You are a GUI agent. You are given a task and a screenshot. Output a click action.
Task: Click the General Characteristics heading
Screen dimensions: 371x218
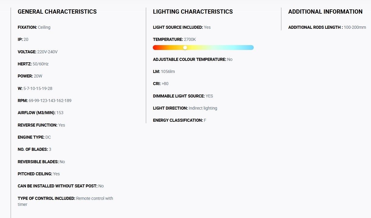click(57, 12)
